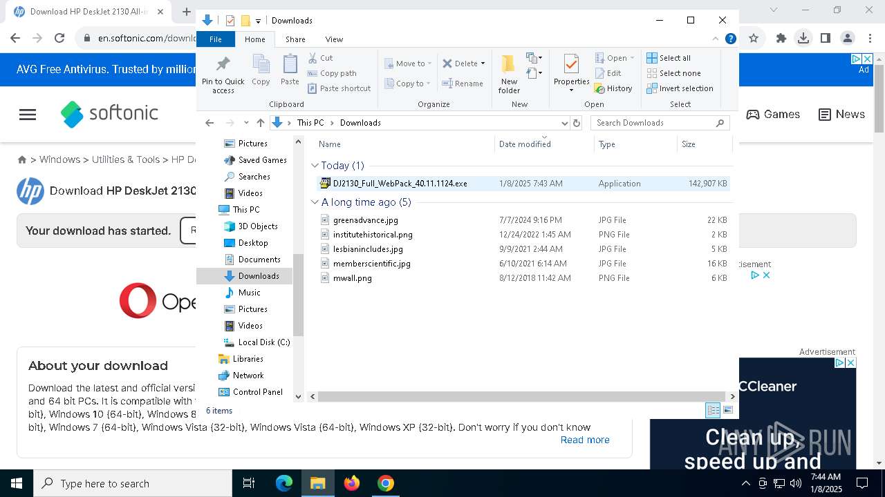Click the Search Downloads field
This screenshot has height=497, width=885.
[x=660, y=123]
